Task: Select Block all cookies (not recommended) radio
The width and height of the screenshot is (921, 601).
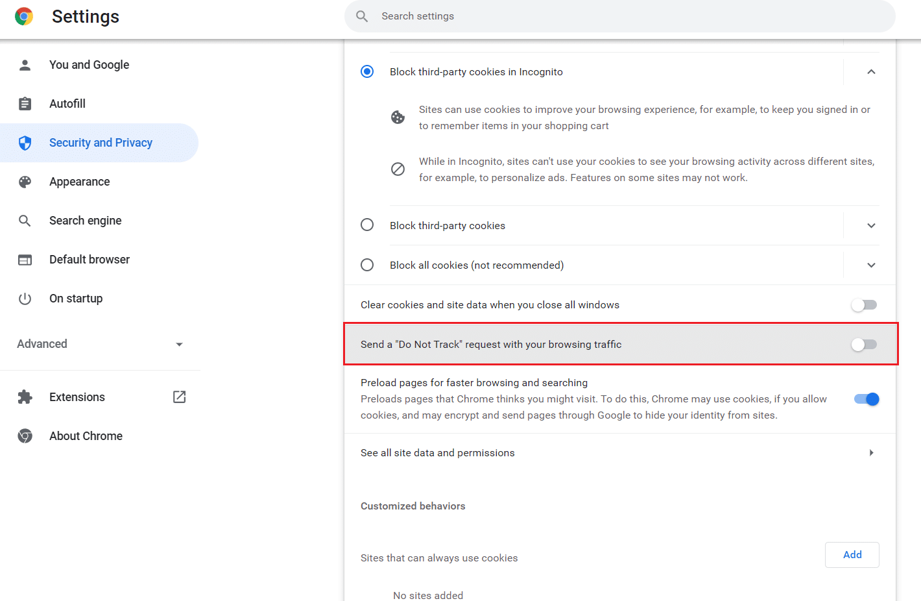Action: (x=367, y=265)
